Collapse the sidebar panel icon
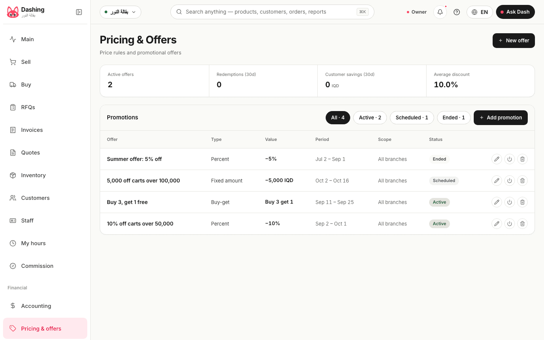Image resolution: width=544 pixels, height=340 pixels. click(x=79, y=12)
